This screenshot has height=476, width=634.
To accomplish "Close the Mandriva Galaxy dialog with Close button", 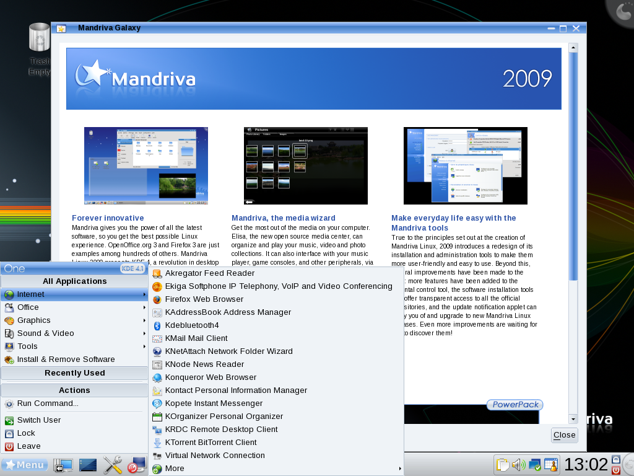I will [565, 435].
